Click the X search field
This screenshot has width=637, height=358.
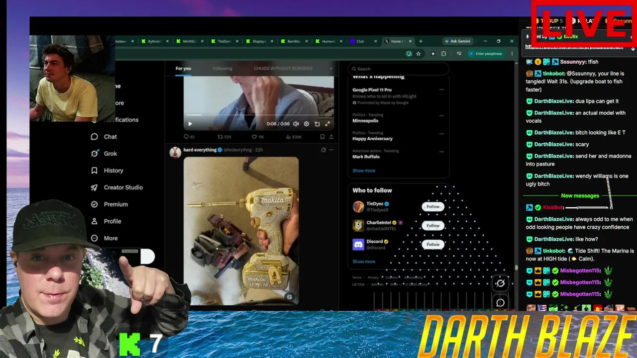(398, 69)
